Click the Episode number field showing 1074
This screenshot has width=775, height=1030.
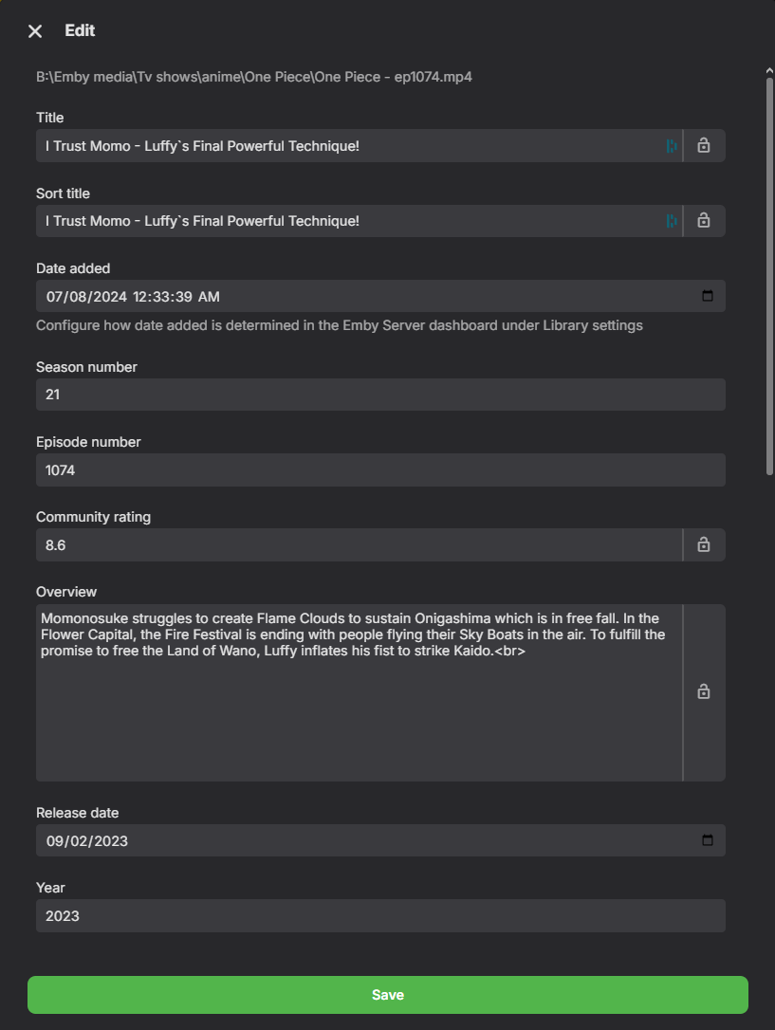[380, 469]
